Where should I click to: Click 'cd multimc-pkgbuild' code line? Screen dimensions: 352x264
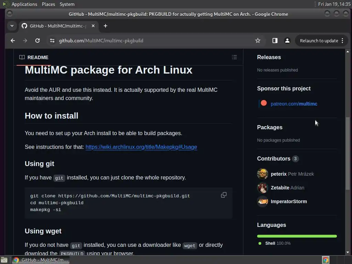[x=57, y=203]
